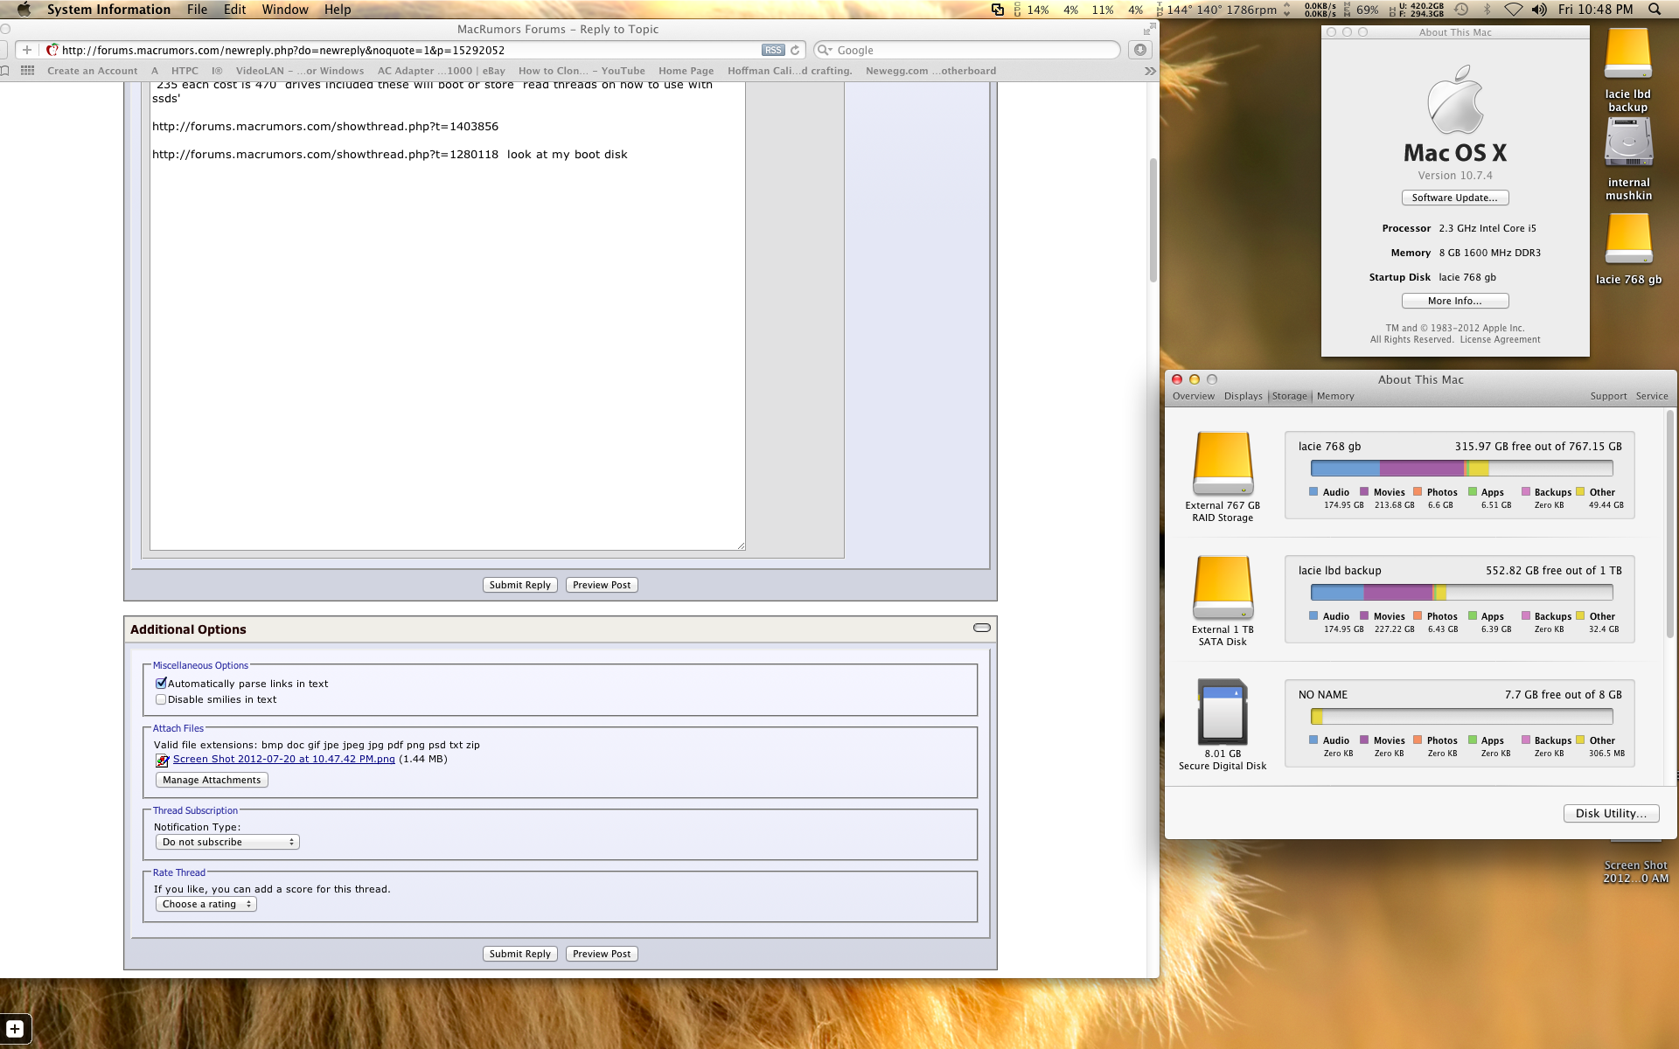Show more bookmarks with the chevron
The image size is (1679, 1049).
pyautogui.click(x=1149, y=71)
